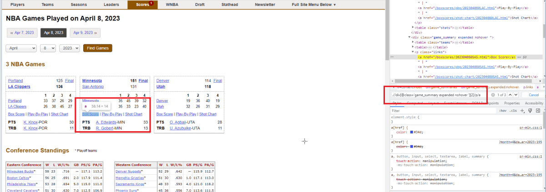Open the day dropdown showing 8

(x=48, y=48)
